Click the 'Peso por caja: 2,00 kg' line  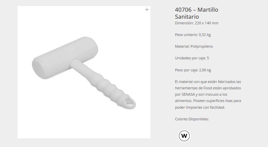click(193, 70)
